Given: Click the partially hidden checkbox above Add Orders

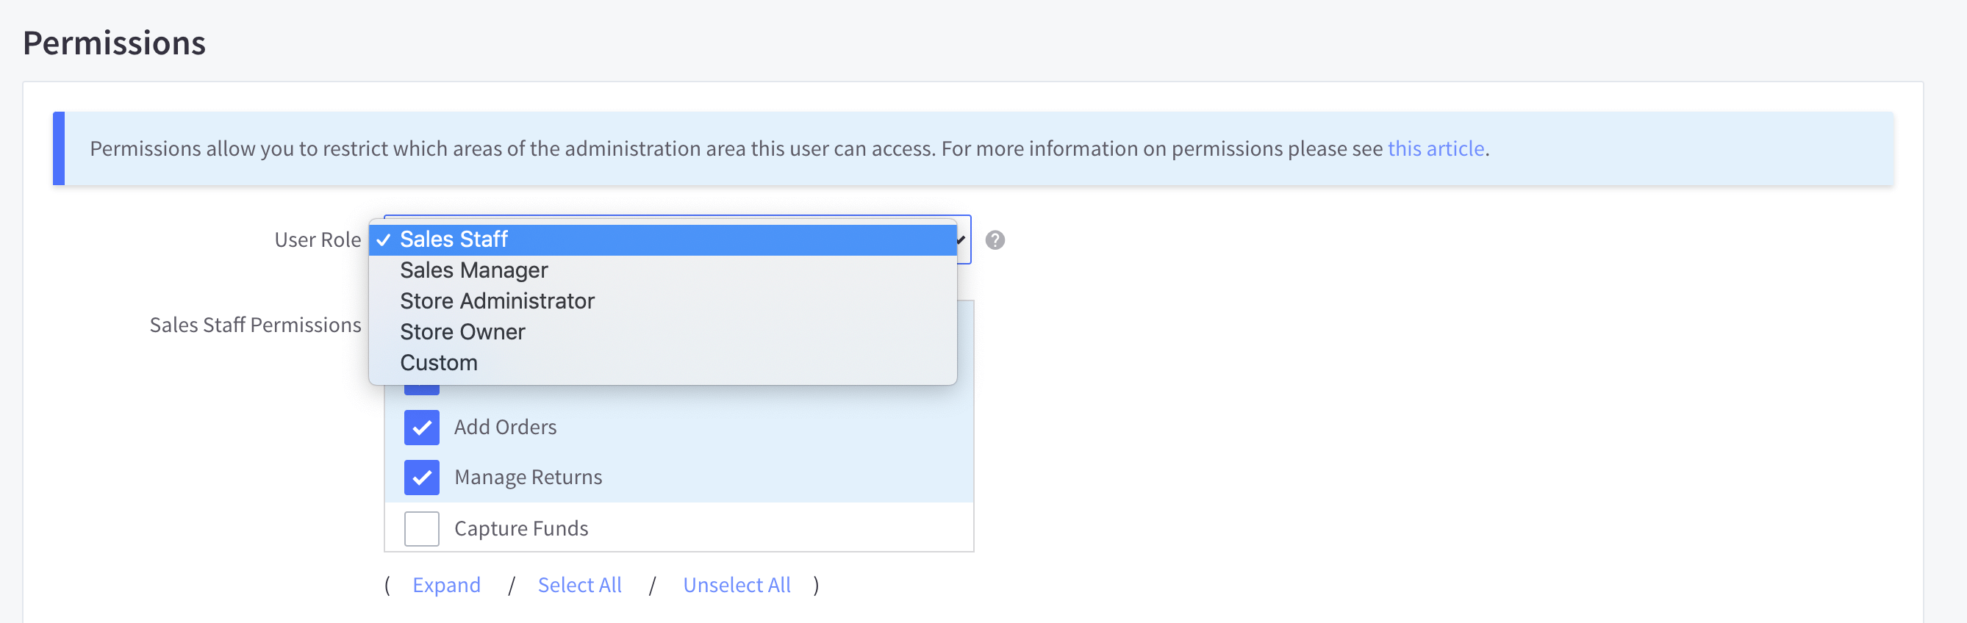Looking at the screenshot, I should coord(421,390).
